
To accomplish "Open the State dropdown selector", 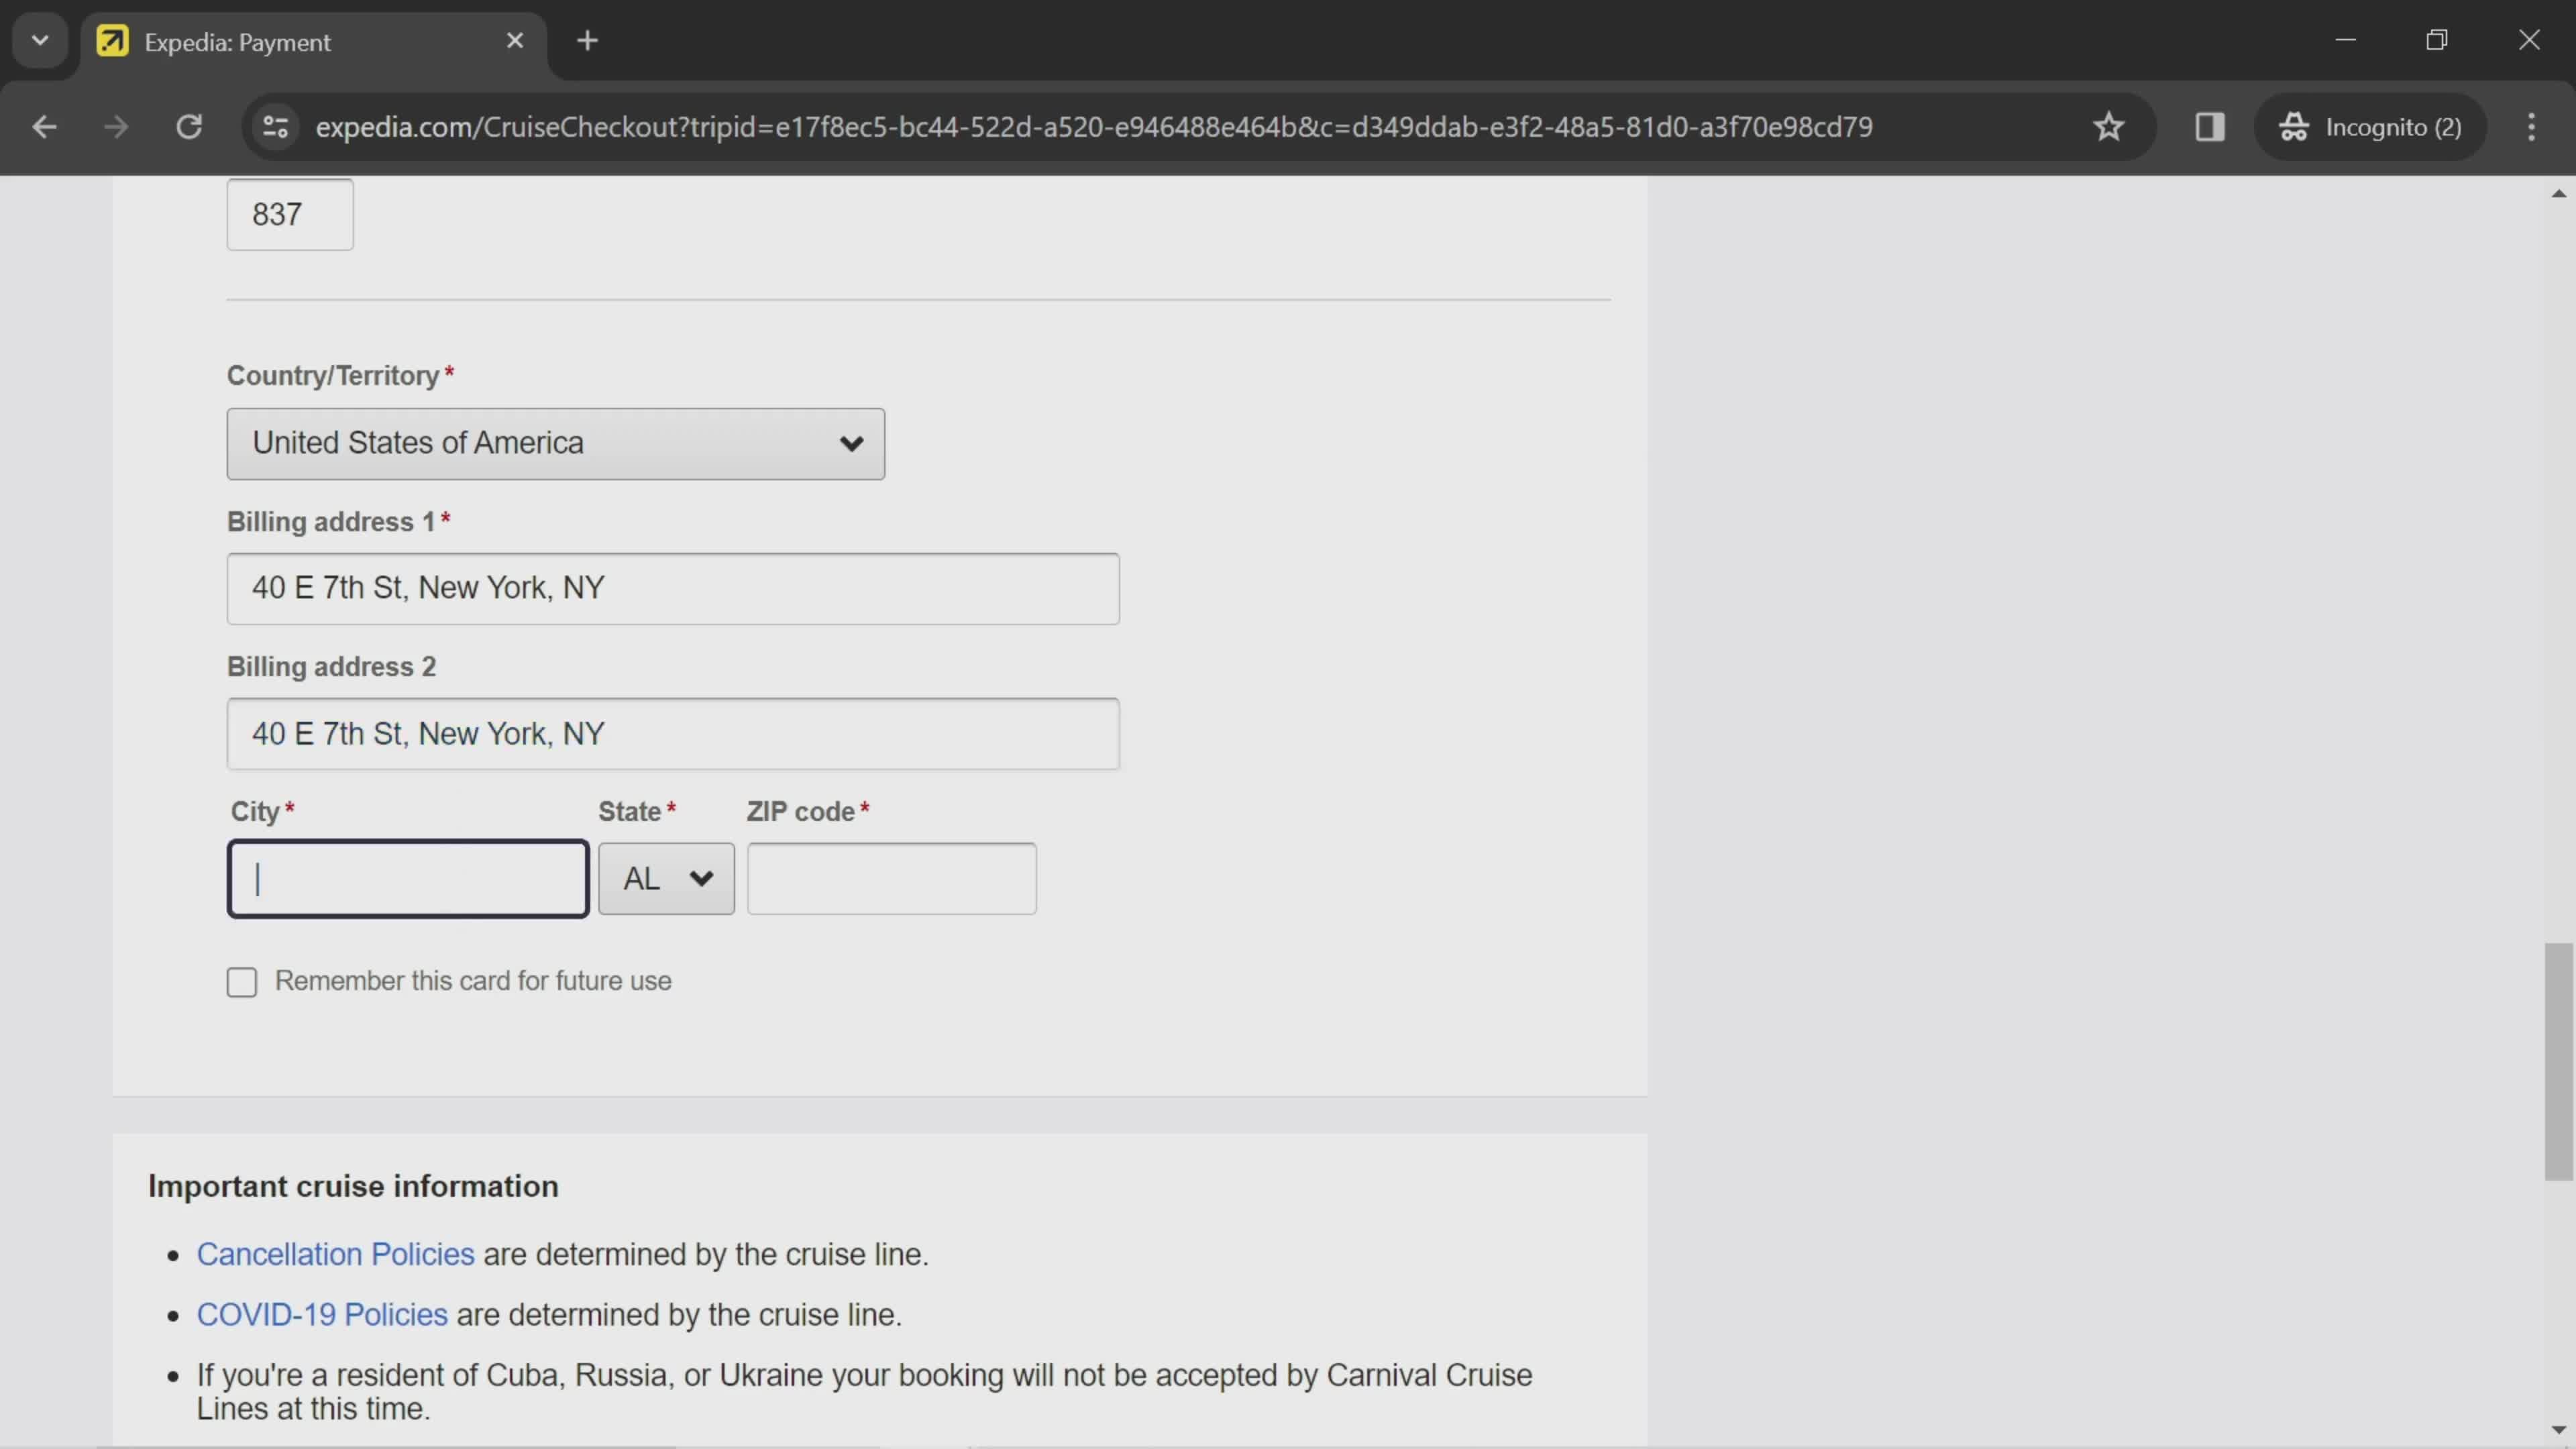I will pos(667,877).
